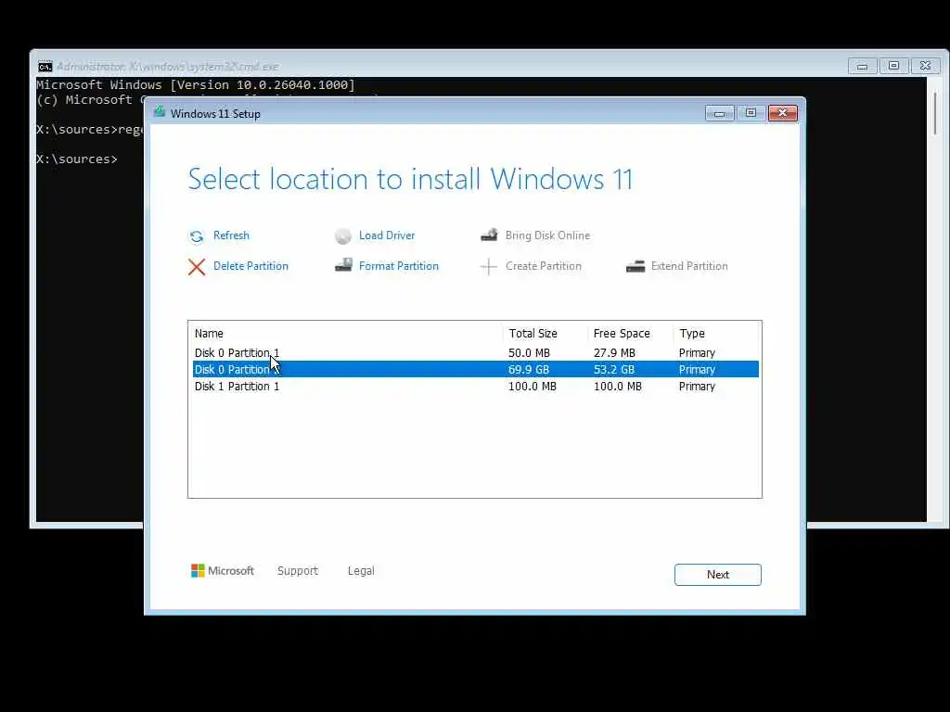Viewport: 950px width, 712px height.
Task: Click the Extend Partition label
Action: tap(689, 266)
